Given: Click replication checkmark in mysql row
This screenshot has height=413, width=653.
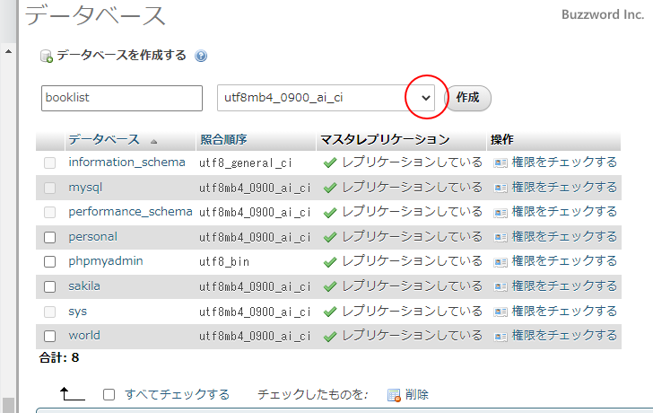Looking at the screenshot, I should [x=330, y=188].
